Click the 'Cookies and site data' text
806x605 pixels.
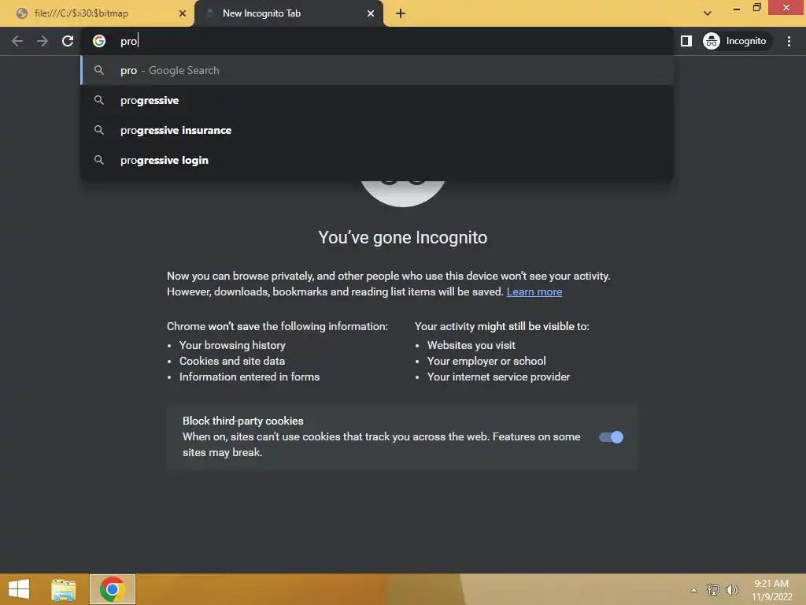(x=232, y=361)
